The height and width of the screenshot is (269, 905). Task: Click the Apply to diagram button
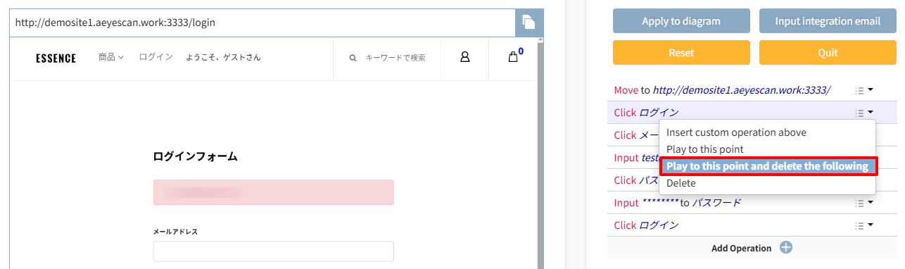681,21
